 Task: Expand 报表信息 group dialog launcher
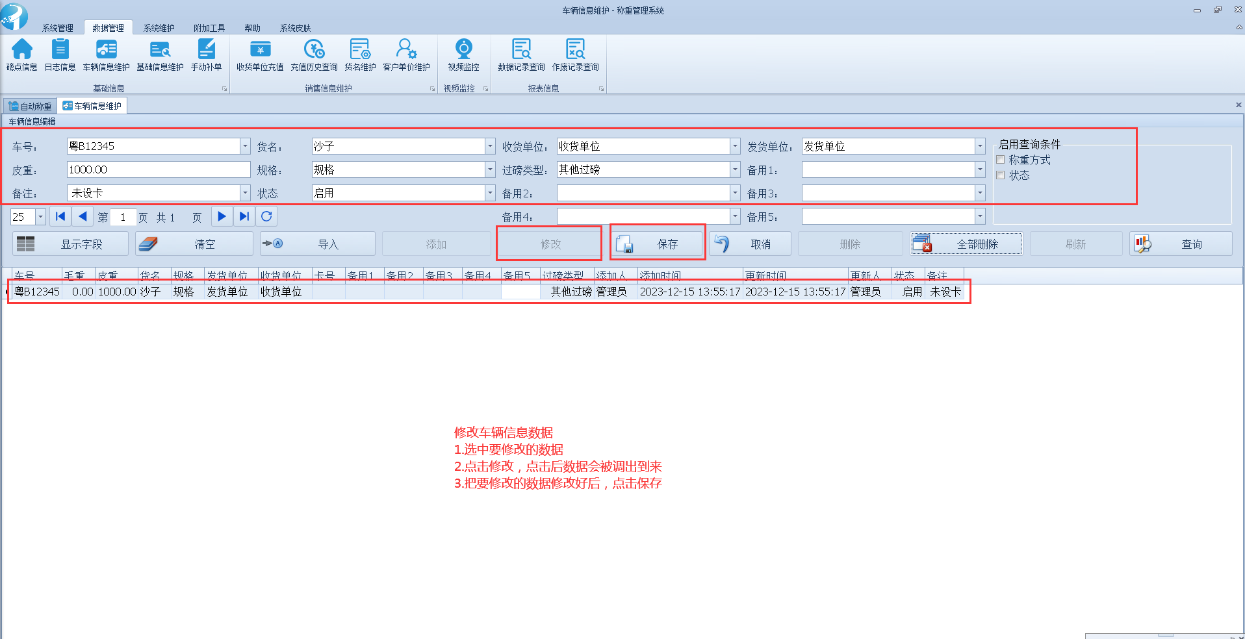[602, 89]
